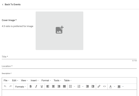Open the File menu in editor

pyautogui.click(x=6, y=80)
